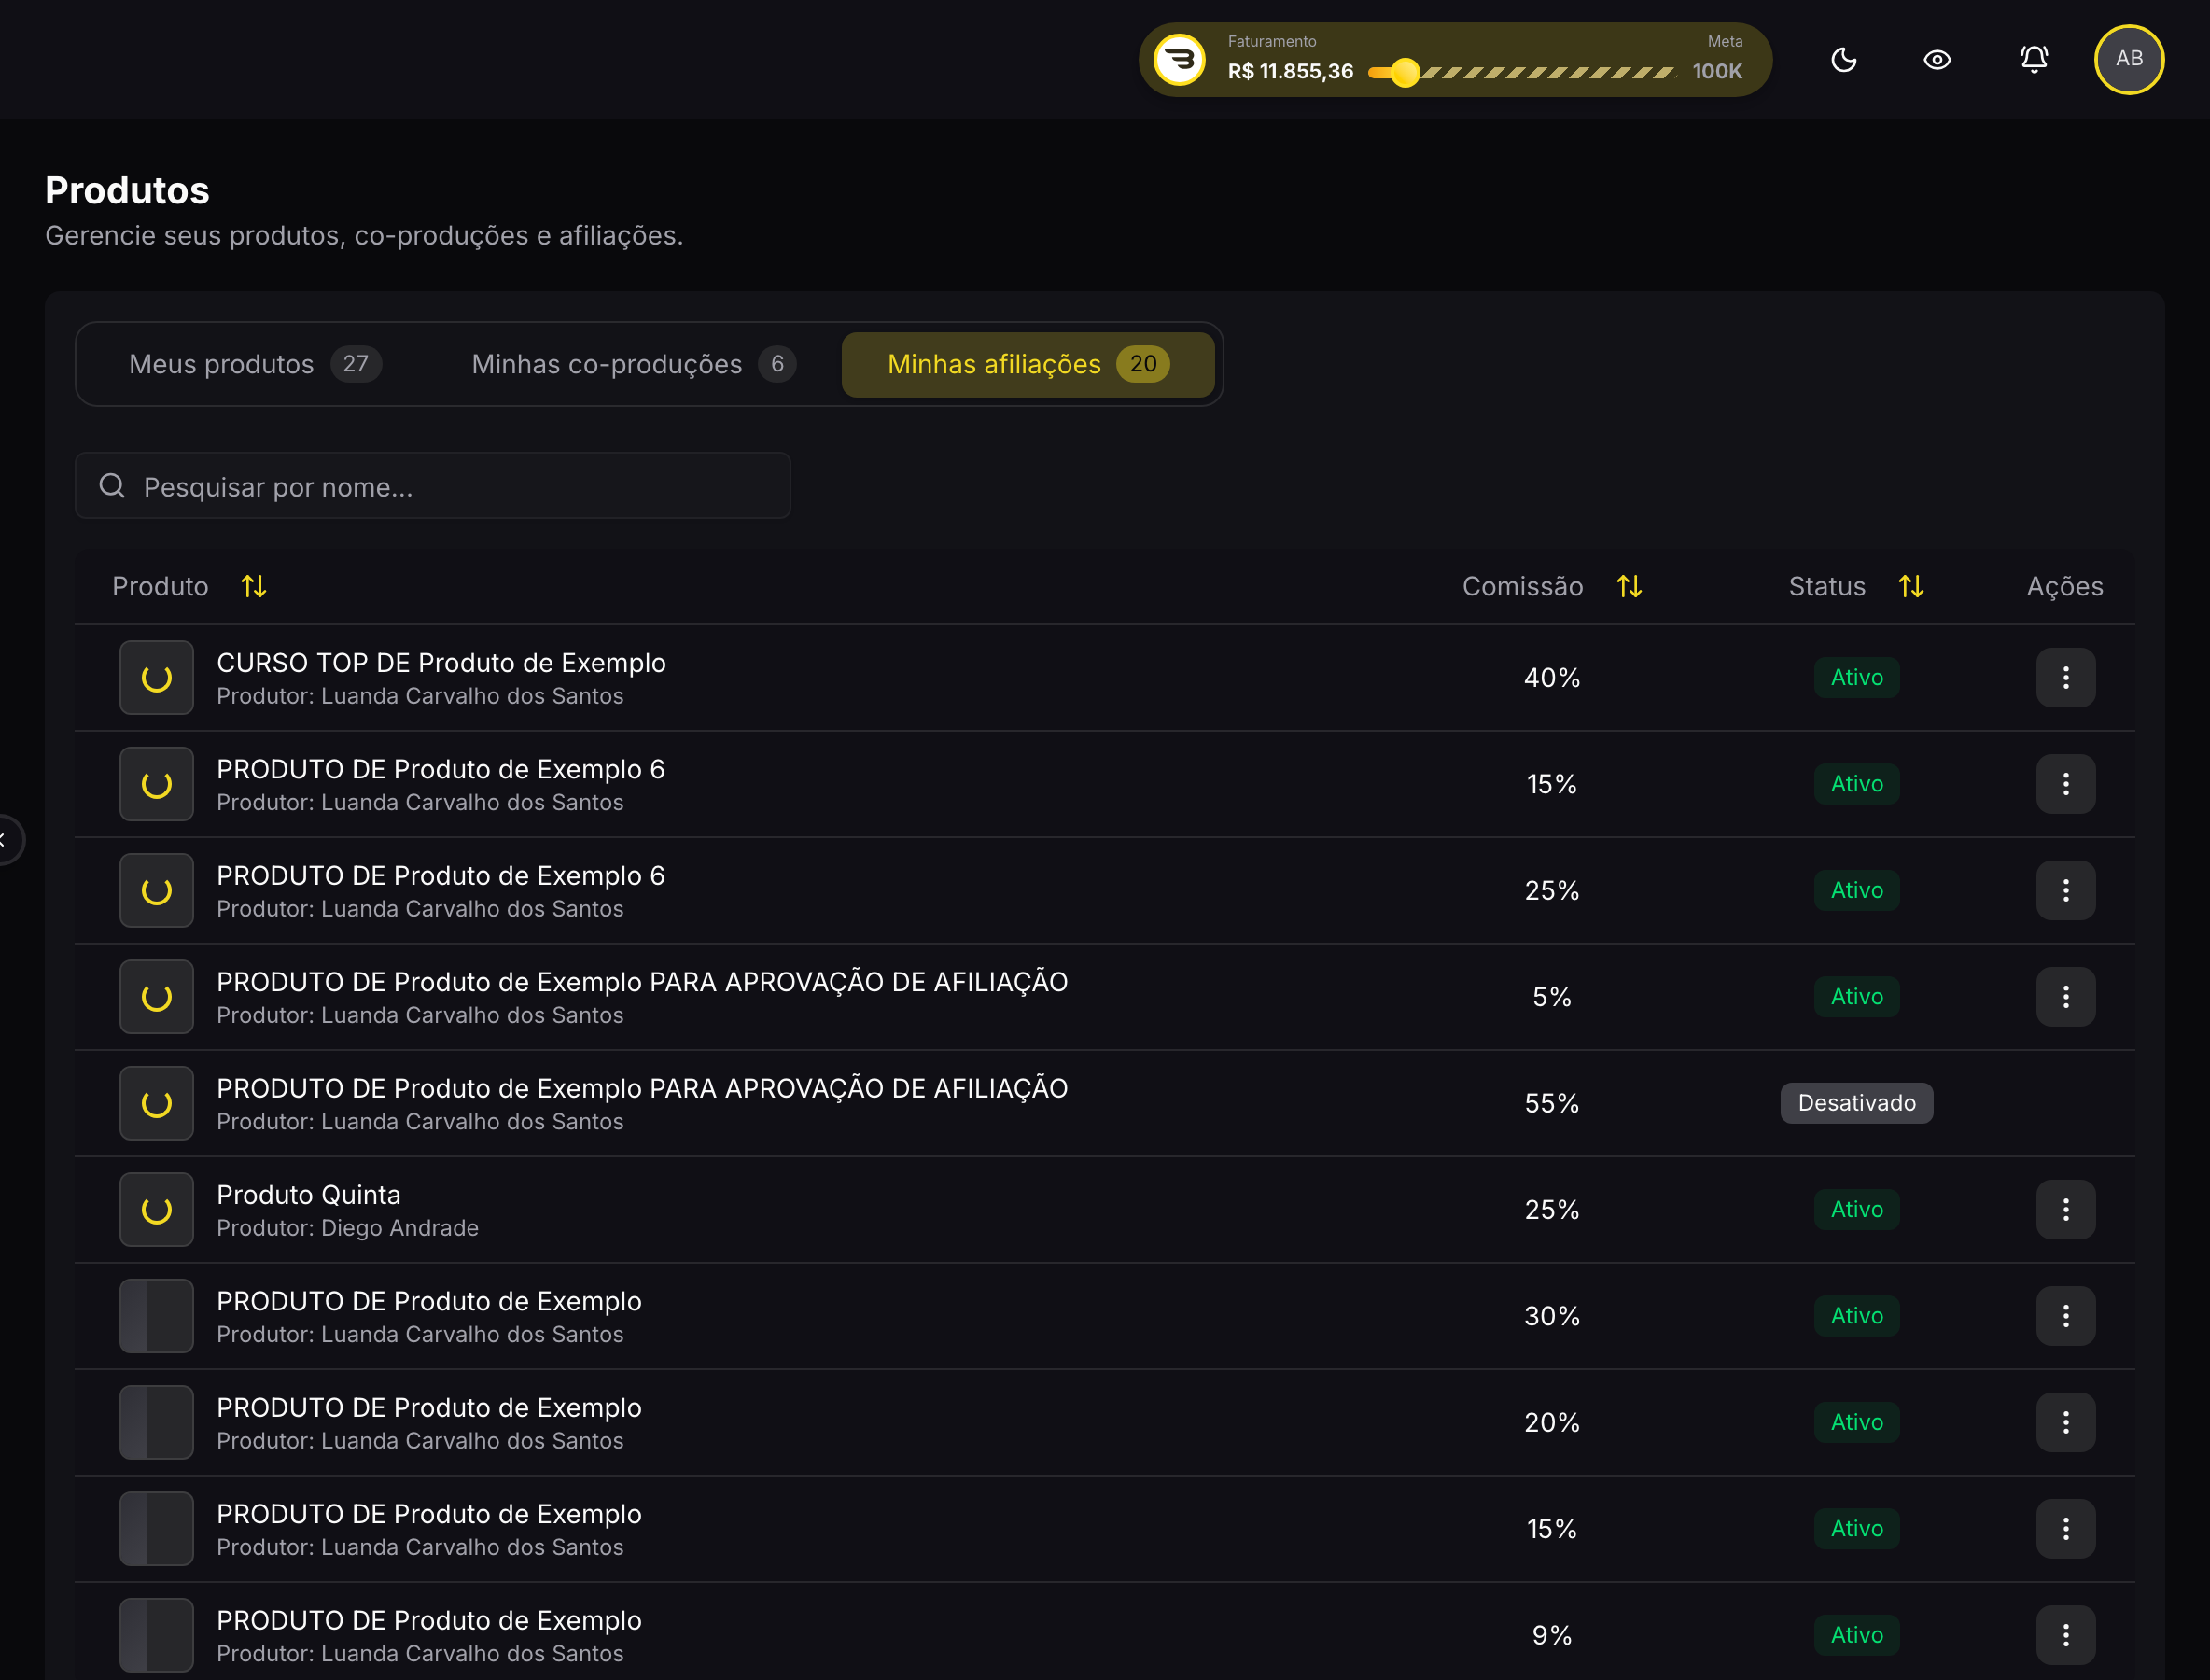Image resolution: width=2210 pixels, height=1680 pixels.
Task: Open actions menu for 20% commission row
Action: (2065, 1422)
